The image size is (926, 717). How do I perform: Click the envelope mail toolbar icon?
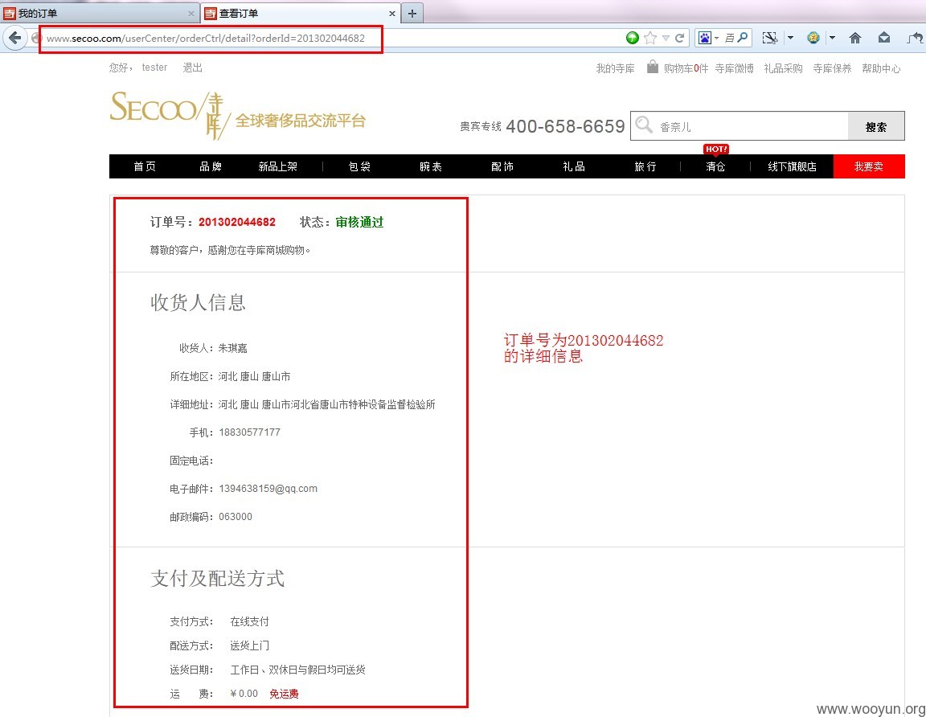tap(884, 38)
